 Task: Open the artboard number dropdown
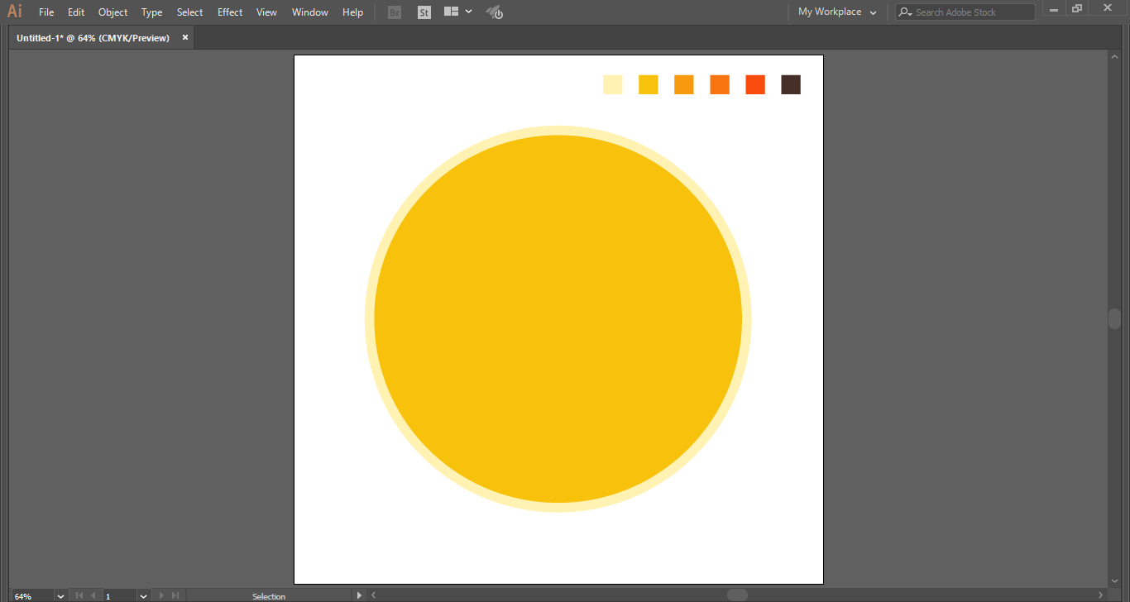click(x=143, y=595)
